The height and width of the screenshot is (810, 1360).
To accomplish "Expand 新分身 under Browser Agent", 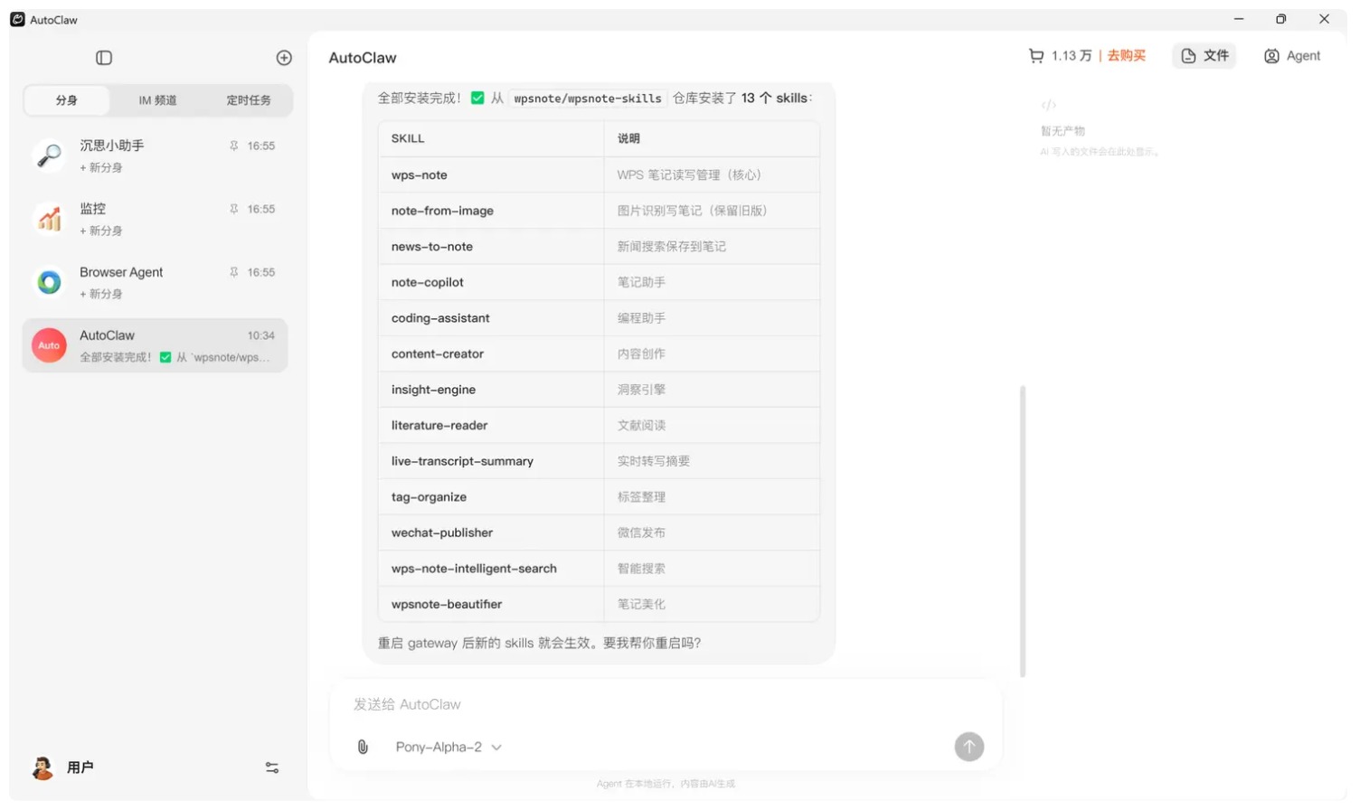I will coord(101,294).
